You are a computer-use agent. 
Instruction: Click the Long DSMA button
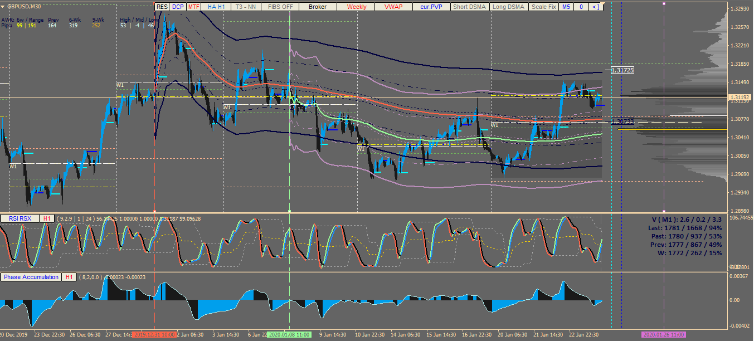508,7
